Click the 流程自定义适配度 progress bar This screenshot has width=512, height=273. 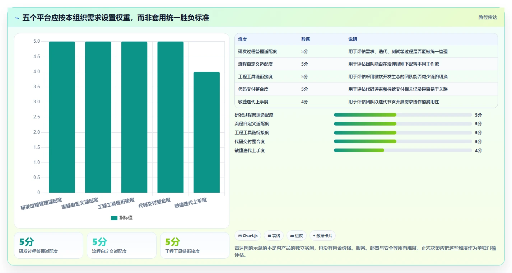pyautogui.click(x=403, y=124)
